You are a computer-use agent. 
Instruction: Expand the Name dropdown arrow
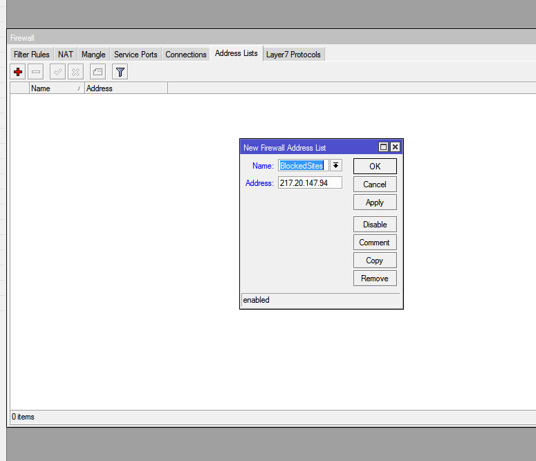point(336,165)
